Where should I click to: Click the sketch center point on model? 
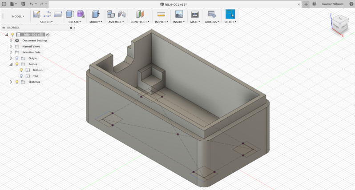click(178, 134)
